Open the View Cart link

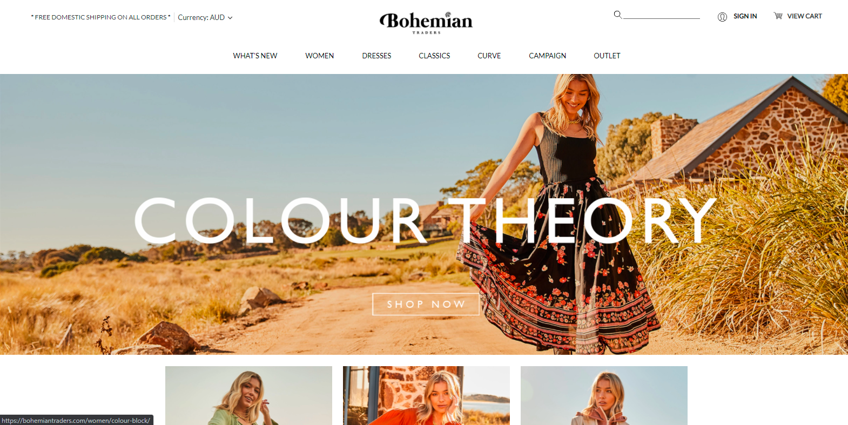pos(805,16)
